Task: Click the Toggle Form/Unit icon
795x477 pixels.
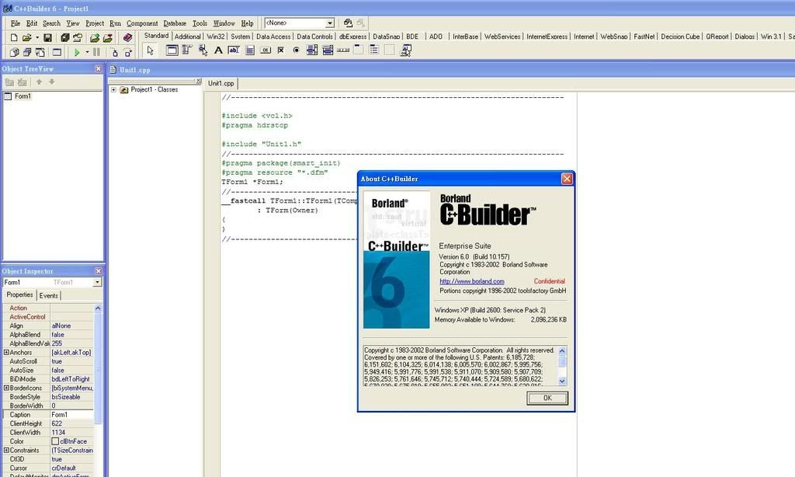Action: (40, 52)
